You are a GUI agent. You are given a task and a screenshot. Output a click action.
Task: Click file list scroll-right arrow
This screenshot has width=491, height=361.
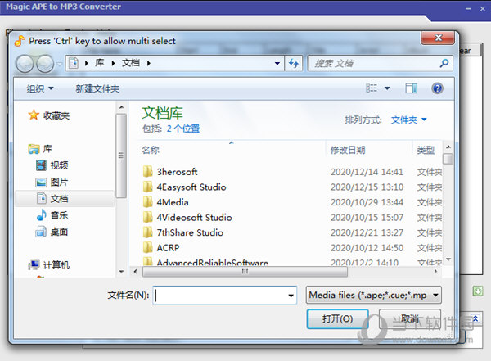coord(435,272)
